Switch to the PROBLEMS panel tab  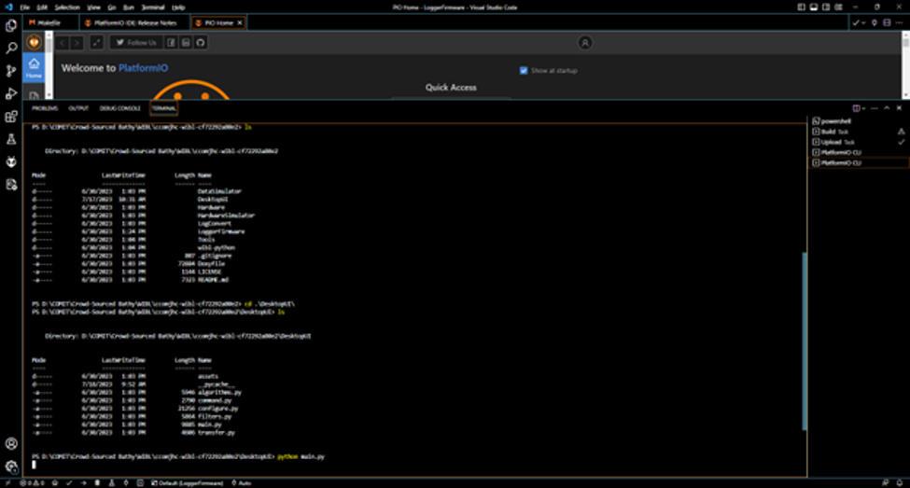(x=46, y=108)
